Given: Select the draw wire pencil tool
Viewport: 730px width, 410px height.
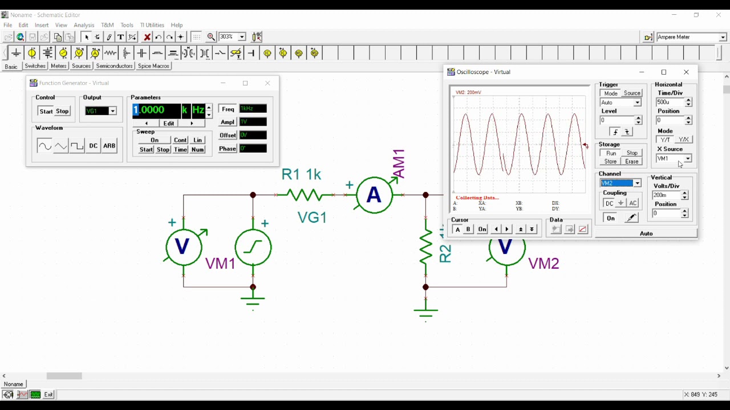Looking at the screenshot, I should 109,37.
